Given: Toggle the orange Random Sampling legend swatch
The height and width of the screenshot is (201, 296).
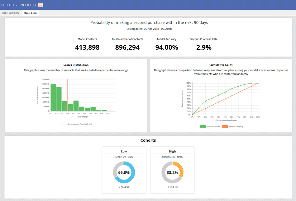Looking at the screenshot, I should pos(225,127).
